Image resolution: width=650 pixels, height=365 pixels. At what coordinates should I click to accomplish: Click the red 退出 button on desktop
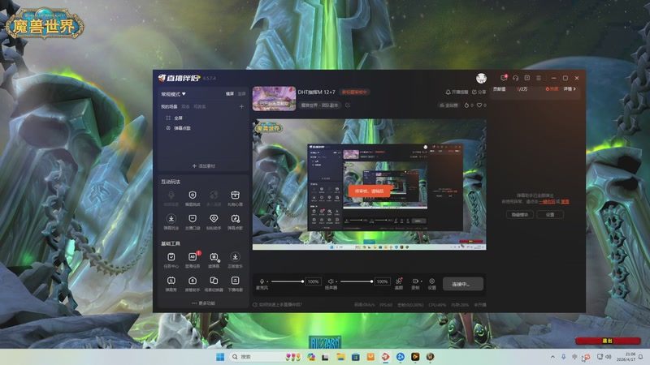click(608, 341)
